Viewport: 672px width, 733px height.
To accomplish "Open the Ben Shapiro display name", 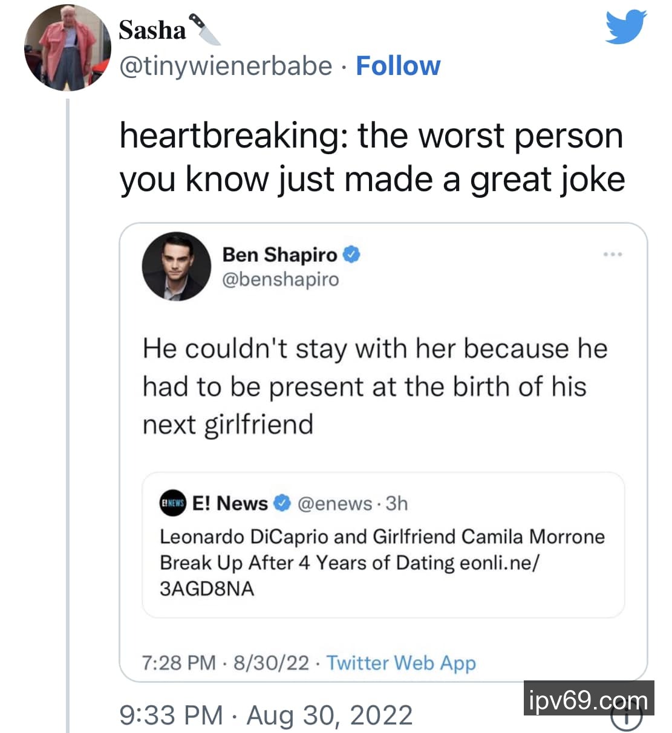I will pyautogui.click(x=279, y=255).
